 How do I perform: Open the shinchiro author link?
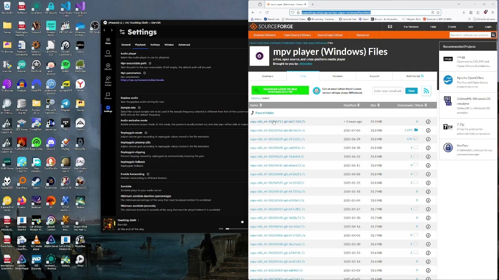tap(305, 64)
